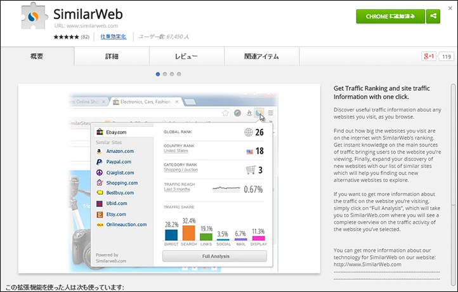Screen dimensions: 458x292
Task: Click the United States country link
Action: pyautogui.click(x=176, y=151)
